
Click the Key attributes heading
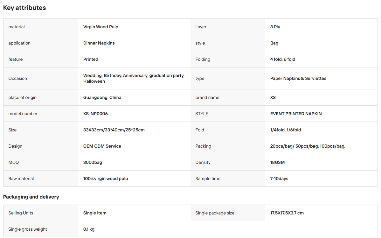24,8
